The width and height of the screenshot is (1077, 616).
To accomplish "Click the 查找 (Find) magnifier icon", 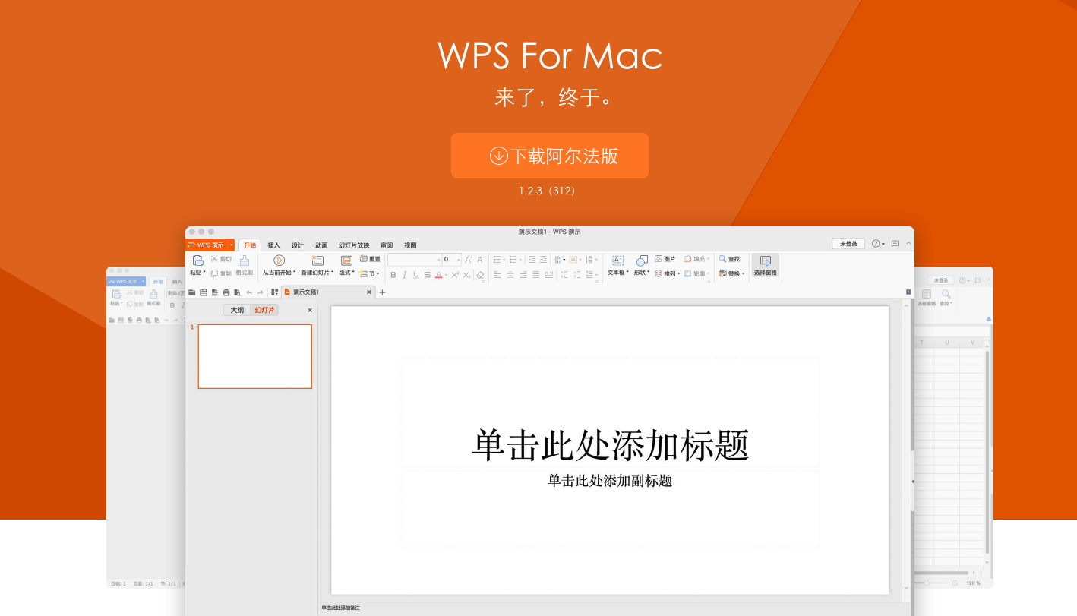I will click(722, 259).
